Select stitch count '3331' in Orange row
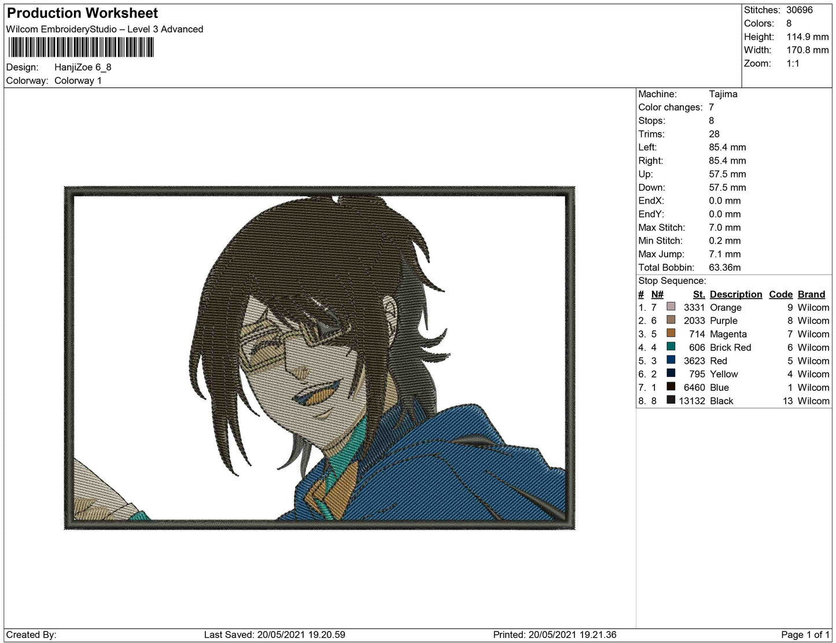Viewport: 836px width, 643px height. pos(694,307)
